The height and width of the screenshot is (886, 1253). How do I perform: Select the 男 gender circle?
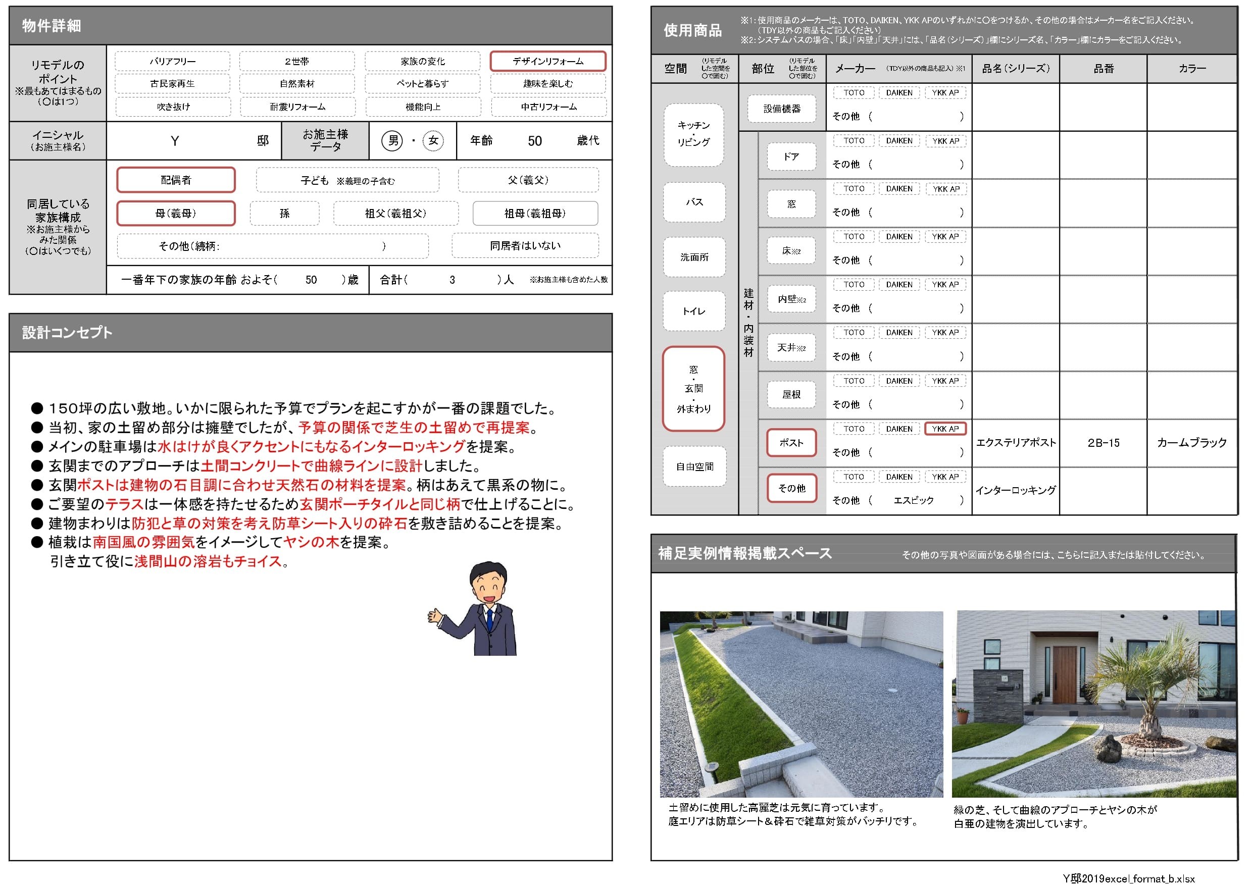[x=392, y=141]
